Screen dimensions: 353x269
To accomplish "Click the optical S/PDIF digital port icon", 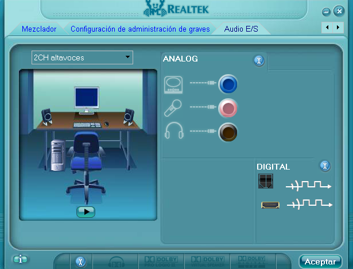I will click(266, 181).
